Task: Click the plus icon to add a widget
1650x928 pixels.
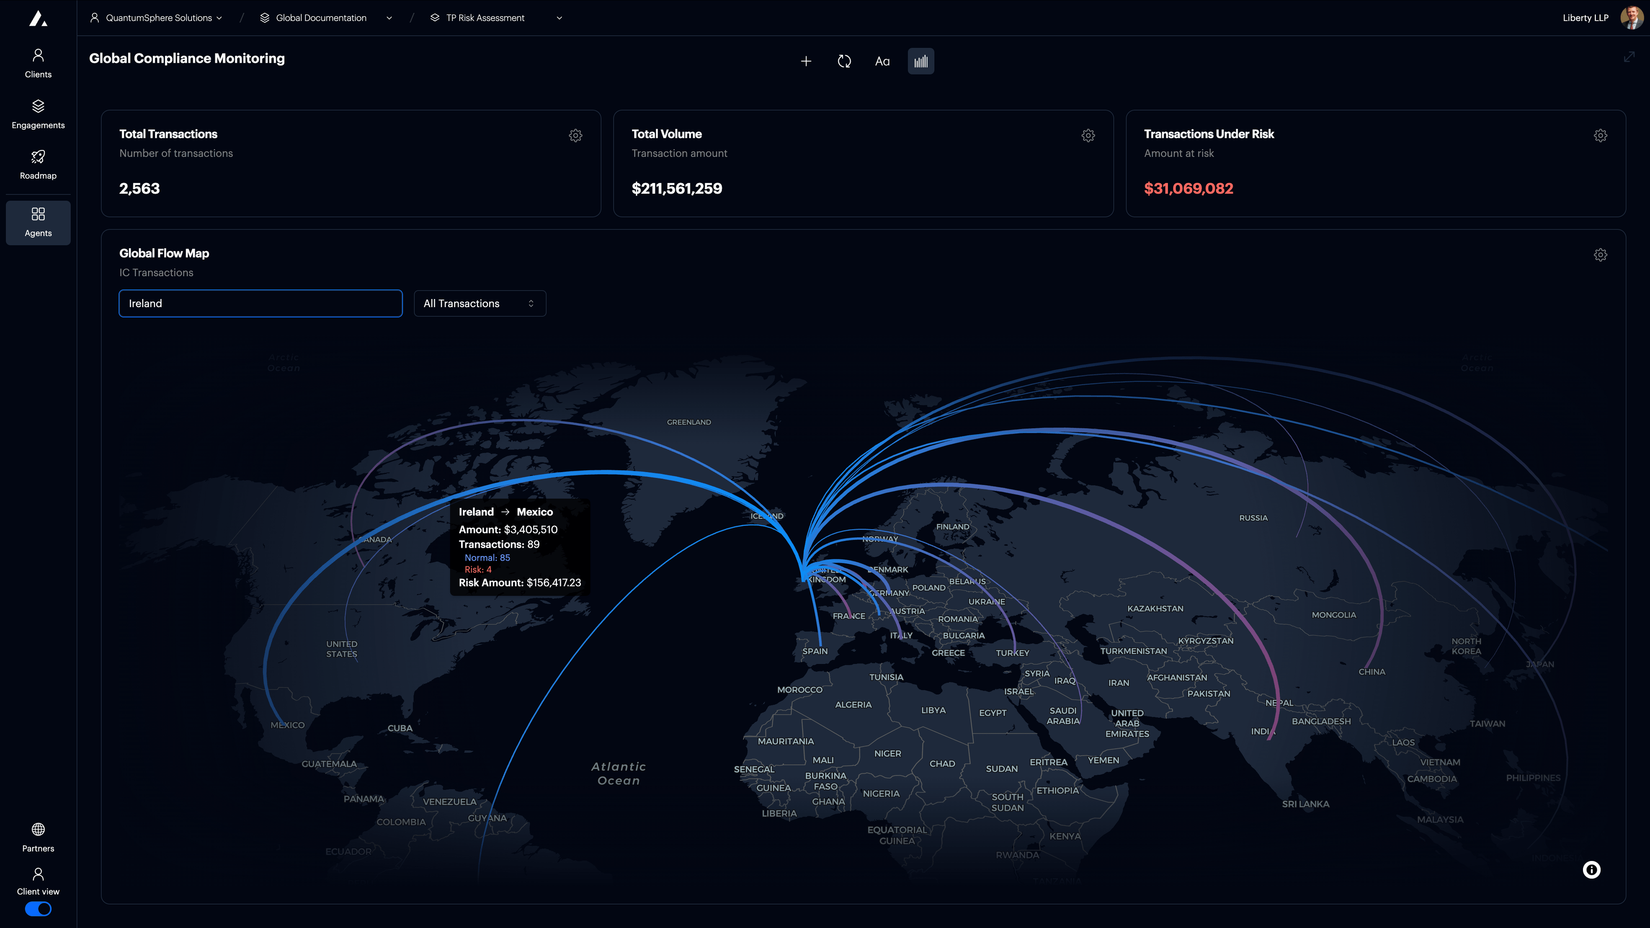Action: pyautogui.click(x=806, y=61)
